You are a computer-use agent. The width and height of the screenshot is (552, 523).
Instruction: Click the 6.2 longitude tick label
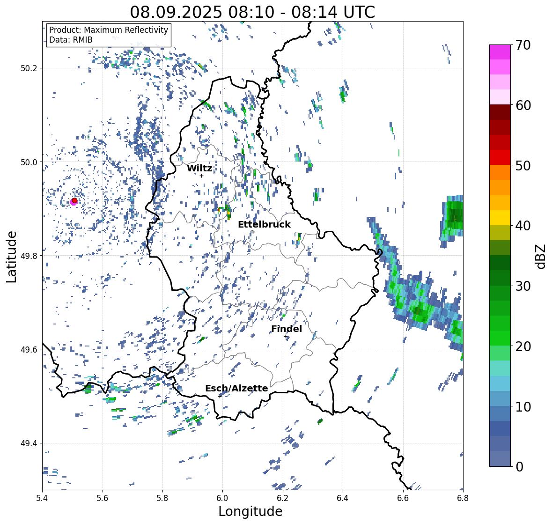click(283, 498)
